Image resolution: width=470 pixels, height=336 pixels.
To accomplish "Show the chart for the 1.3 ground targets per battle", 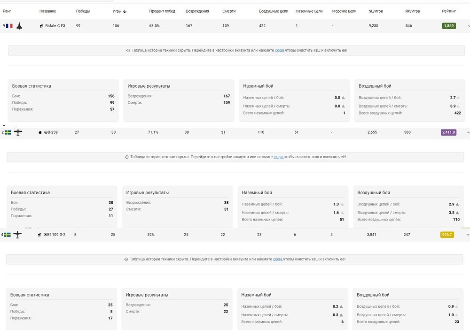I will coord(342,204).
